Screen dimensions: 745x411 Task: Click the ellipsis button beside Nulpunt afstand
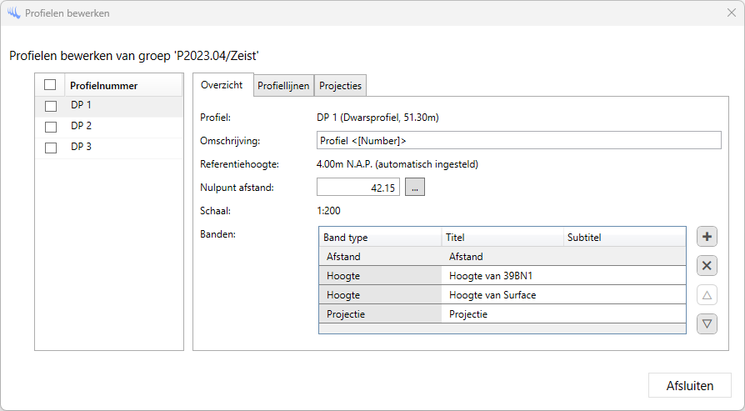415,188
